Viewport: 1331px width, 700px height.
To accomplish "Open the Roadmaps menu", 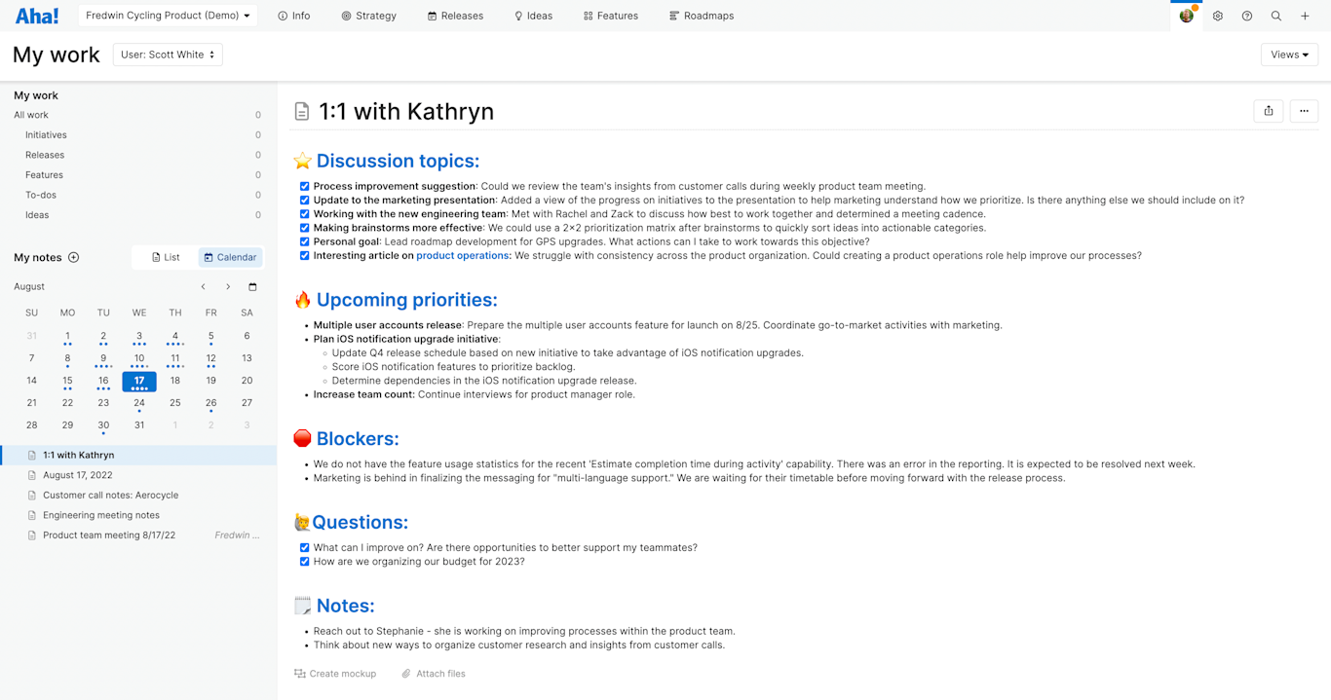I will 702,16.
